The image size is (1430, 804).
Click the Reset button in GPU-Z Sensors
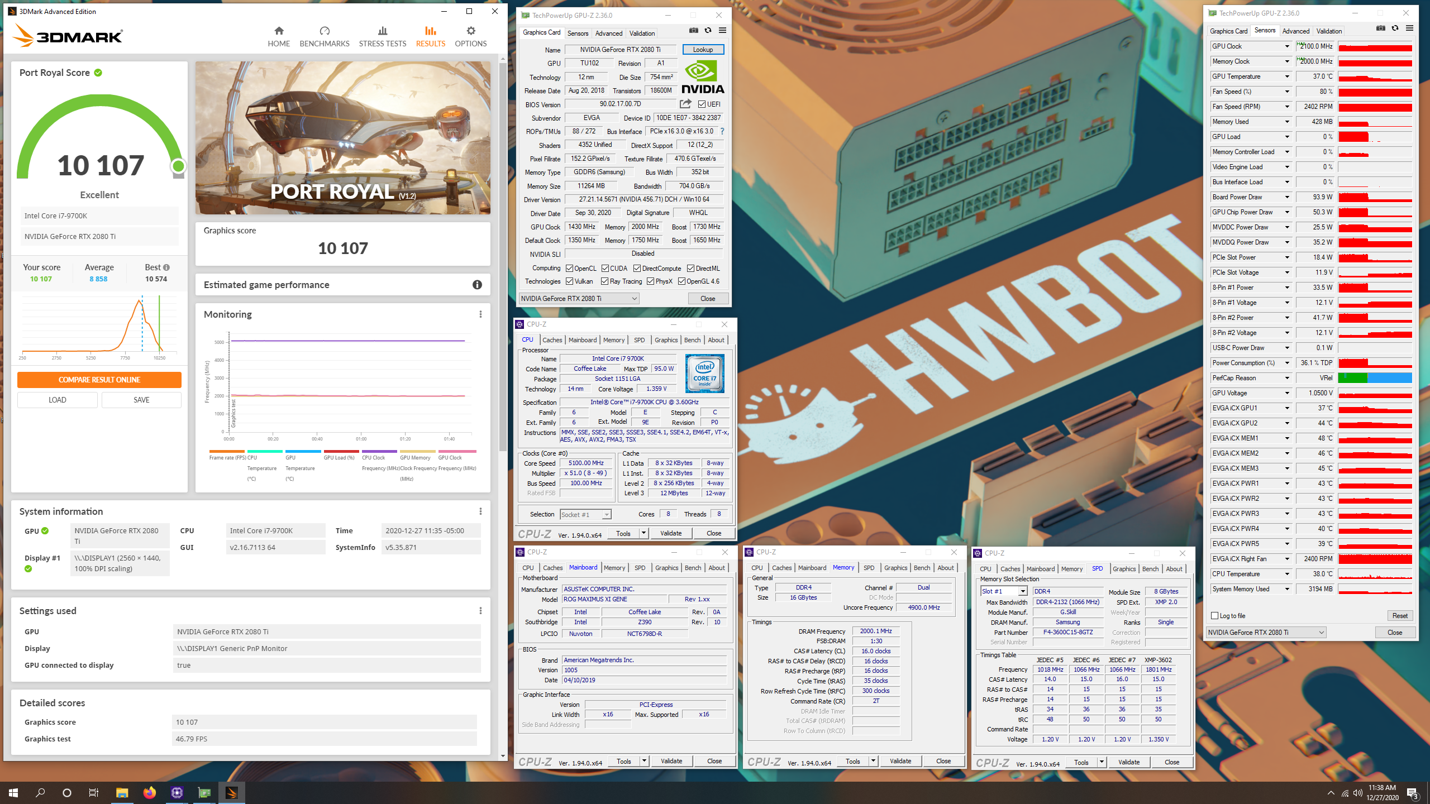point(1400,615)
